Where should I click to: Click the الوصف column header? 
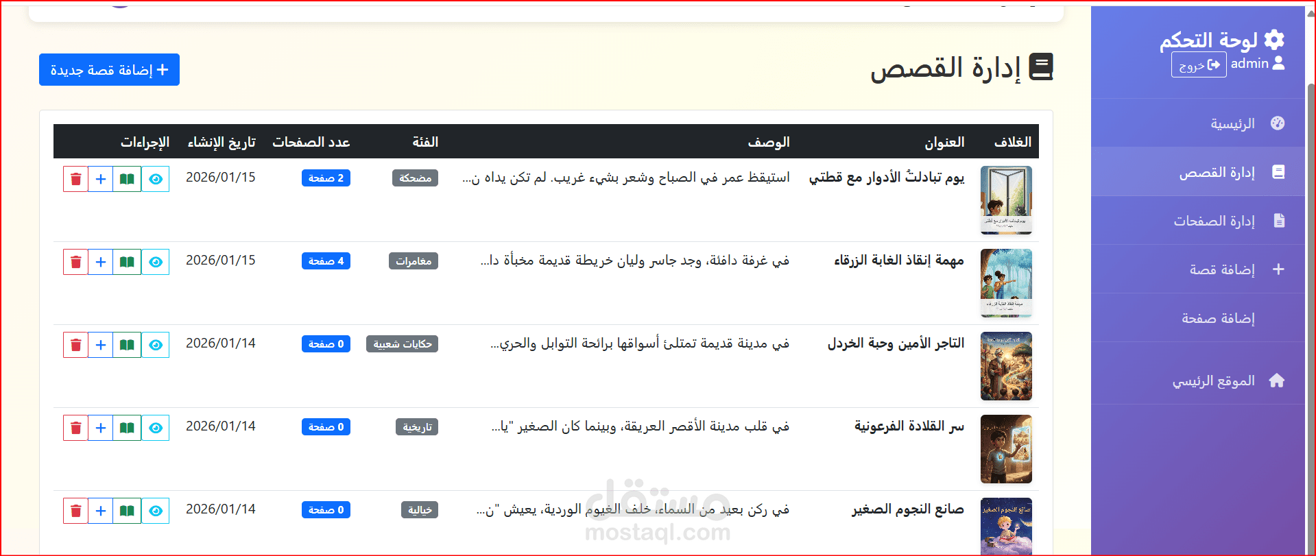(769, 142)
